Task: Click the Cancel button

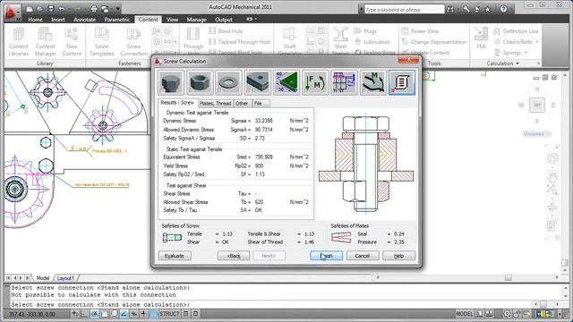Action: tap(362, 256)
